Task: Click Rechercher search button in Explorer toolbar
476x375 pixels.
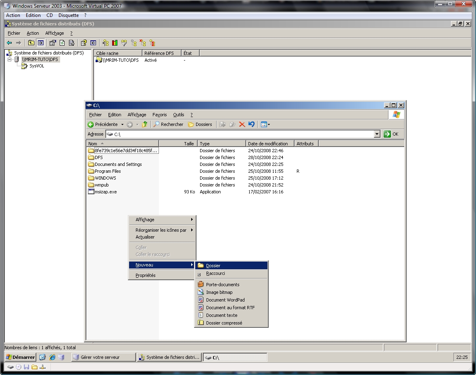Action: click(168, 124)
